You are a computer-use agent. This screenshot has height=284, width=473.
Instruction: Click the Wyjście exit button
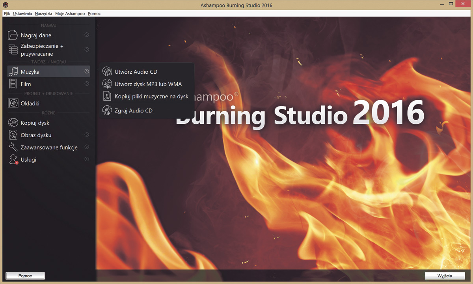(445, 276)
